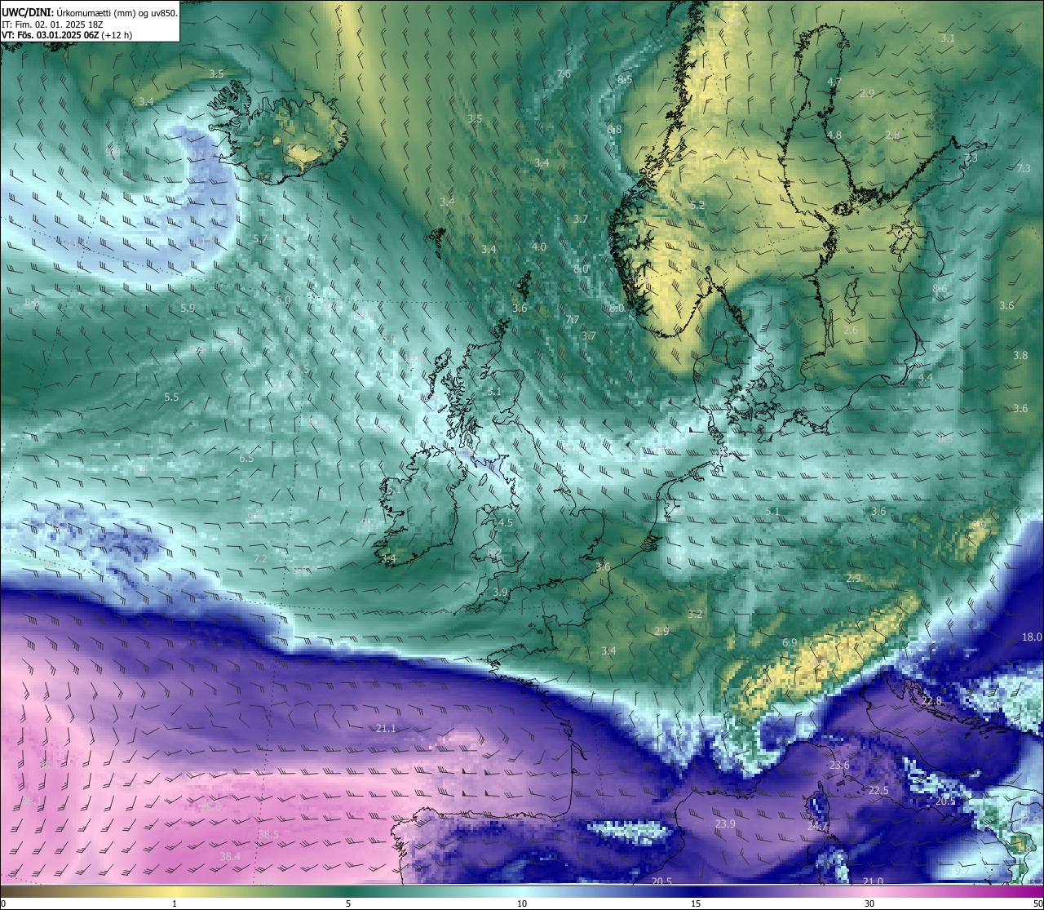The width and height of the screenshot is (1044, 910).
Task: Select the 21.1 value in the Bay of Biscay
Action: 386,729
